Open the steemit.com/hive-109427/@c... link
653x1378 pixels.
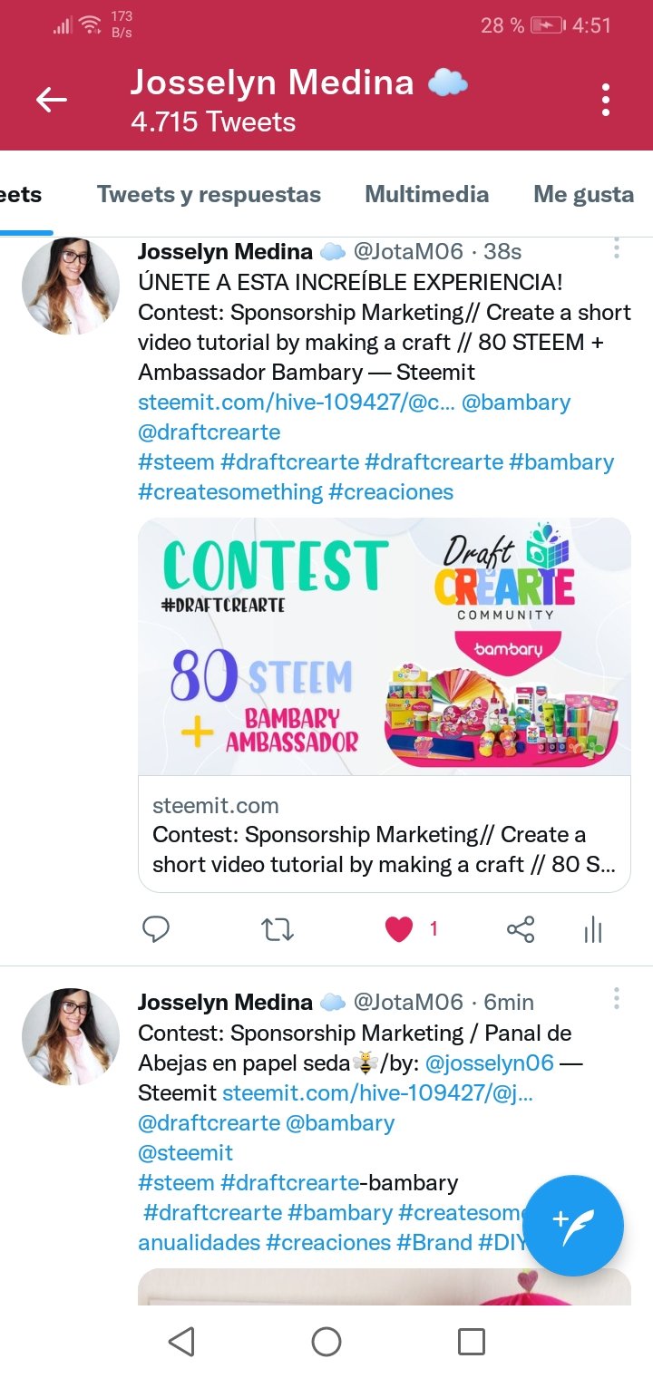tap(296, 402)
